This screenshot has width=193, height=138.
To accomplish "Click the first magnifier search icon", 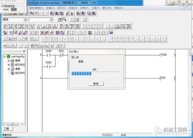I will pos(52,13).
